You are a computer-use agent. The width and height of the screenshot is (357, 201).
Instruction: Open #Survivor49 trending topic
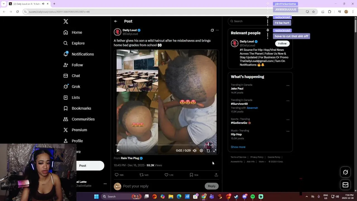(x=239, y=104)
